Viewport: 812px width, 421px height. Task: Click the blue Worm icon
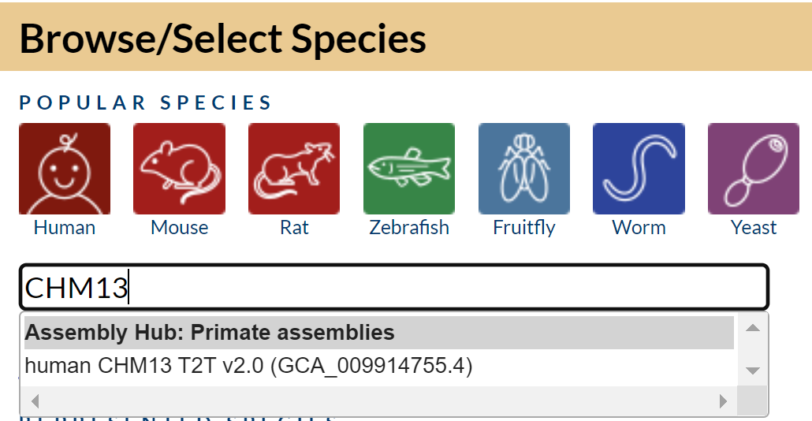coord(639,169)
